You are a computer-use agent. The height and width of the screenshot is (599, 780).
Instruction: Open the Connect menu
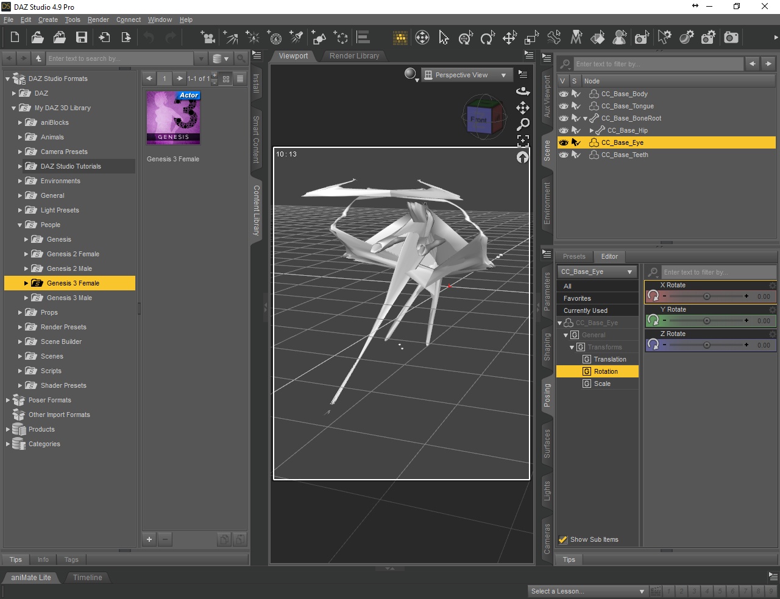pyautogui.click(x=129, y=19)
